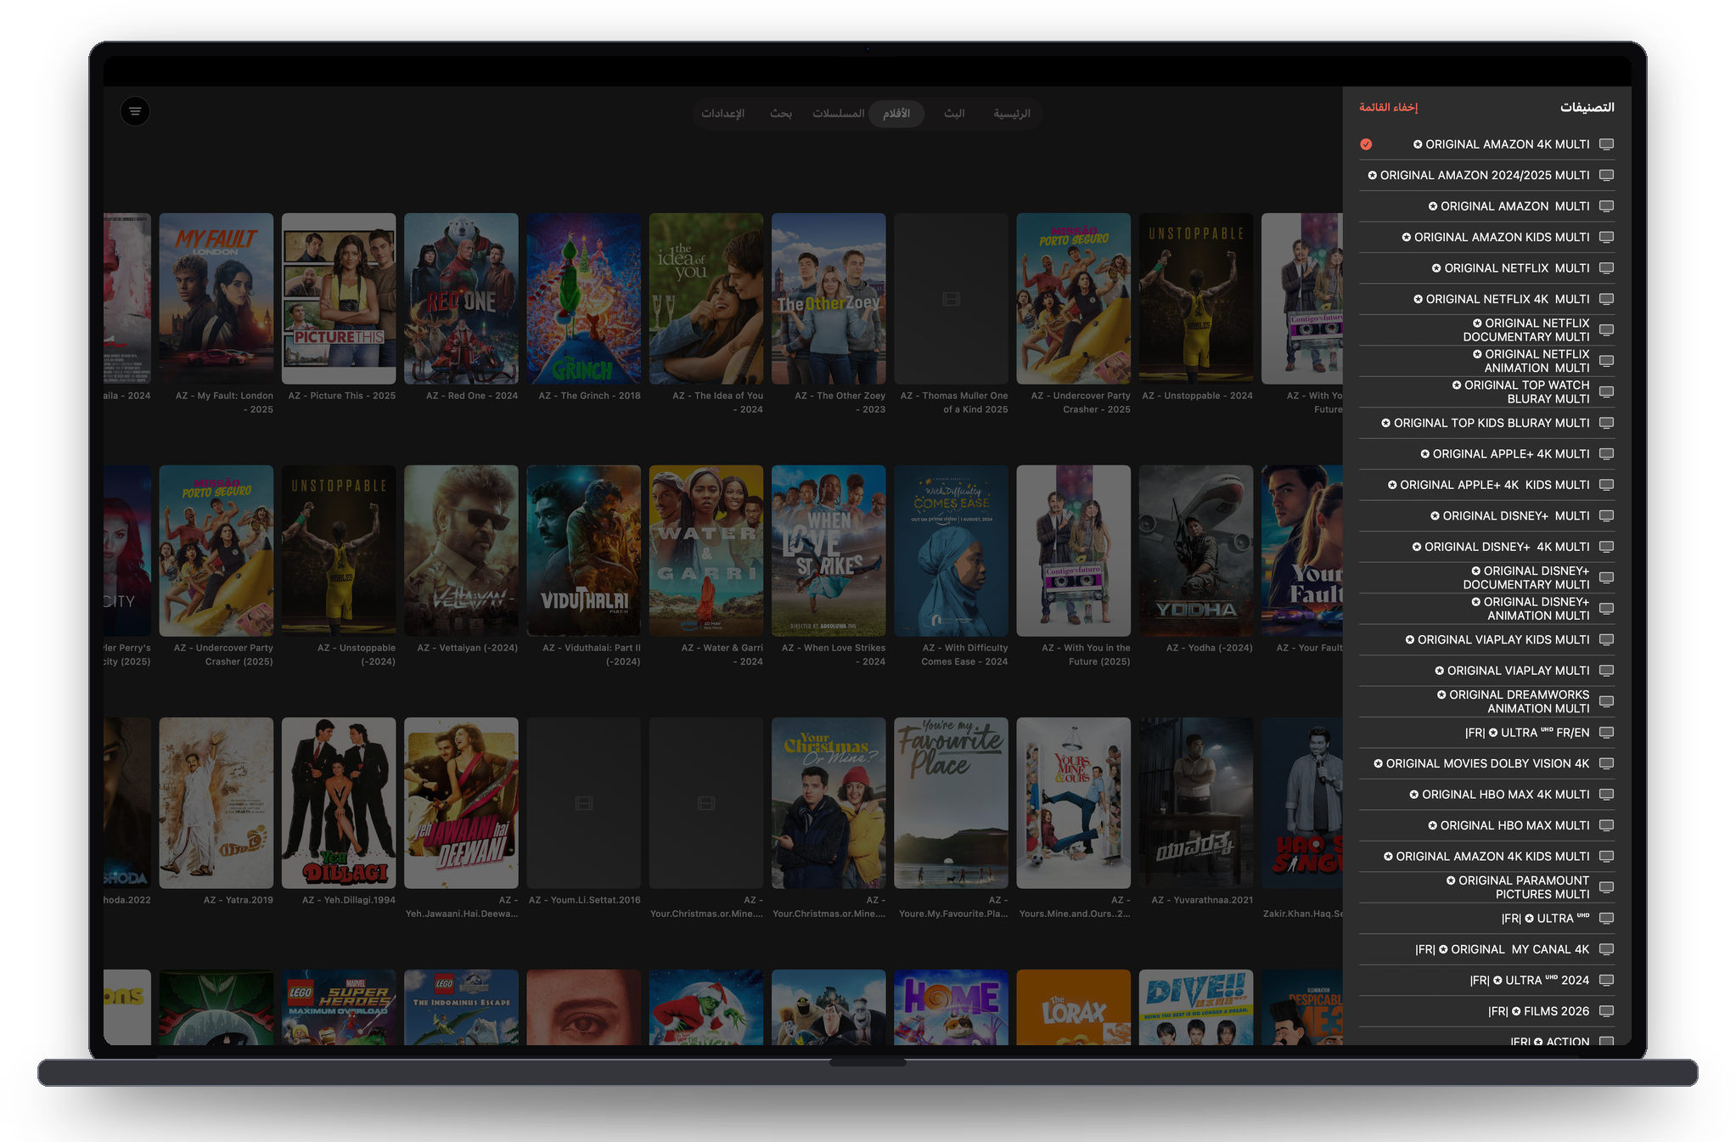Click monitor icon beside ORIGINAL NETFLIX 4K MULTI
Viewport: 1736px width, 1142px height.
tap(1606, 299)
